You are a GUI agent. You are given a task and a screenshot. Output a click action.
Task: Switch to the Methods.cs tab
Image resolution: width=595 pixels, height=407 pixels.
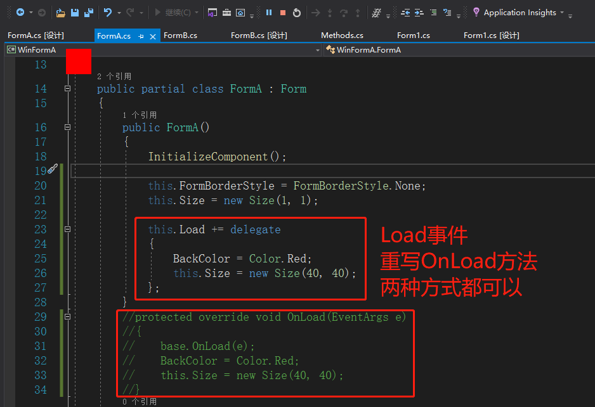(343, 36)
